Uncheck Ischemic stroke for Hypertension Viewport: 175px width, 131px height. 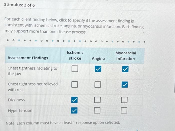pos(74,110)
